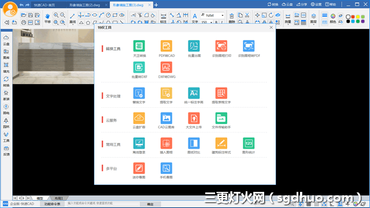Open the 文件传输助手 tool
This screenshot has height=208, width=370.
pyautogui.click(x=221, y=118)
